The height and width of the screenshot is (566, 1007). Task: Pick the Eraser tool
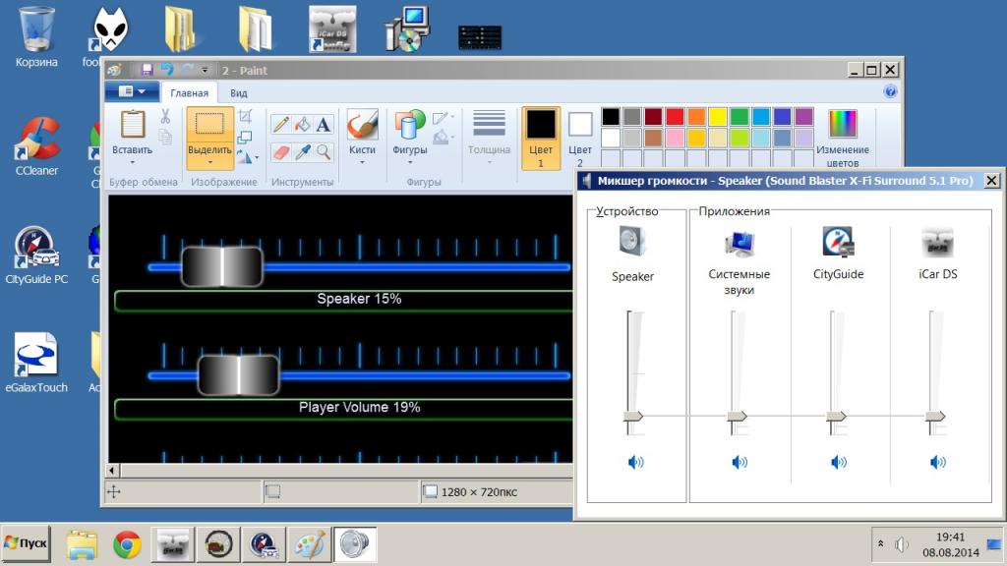coord(281,152)
